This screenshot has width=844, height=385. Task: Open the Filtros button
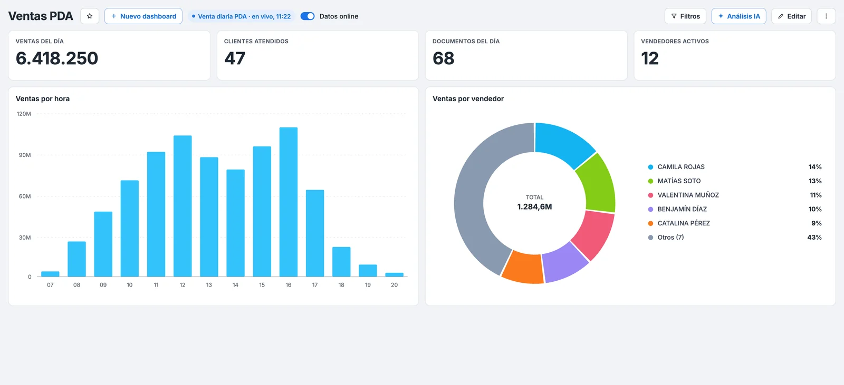click(685, 16)
